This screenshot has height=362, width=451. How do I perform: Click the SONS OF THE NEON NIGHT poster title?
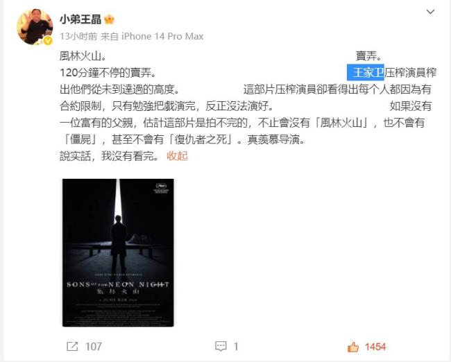pyautogui.click(x=118, y=284)
